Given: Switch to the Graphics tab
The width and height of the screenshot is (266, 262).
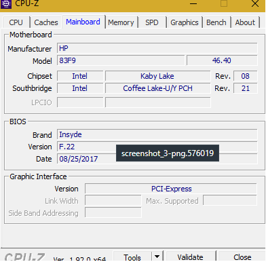Looking at the screenshot, I should (185, 22).
